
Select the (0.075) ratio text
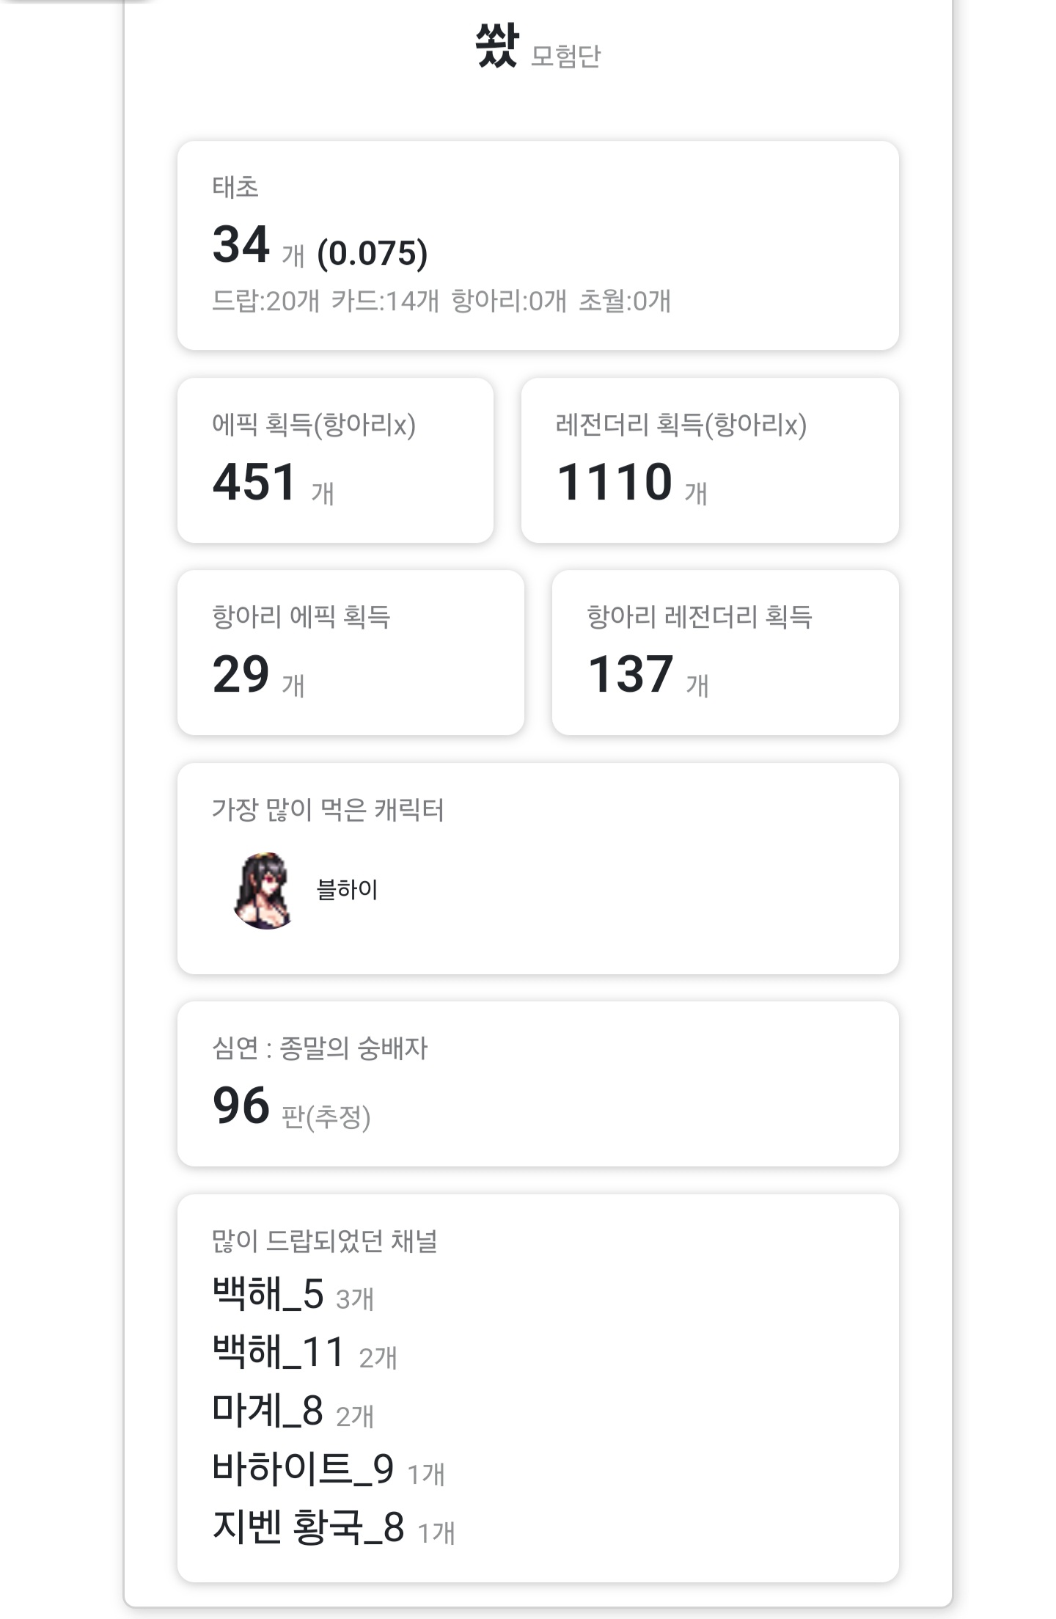click(x=372, y=253)
